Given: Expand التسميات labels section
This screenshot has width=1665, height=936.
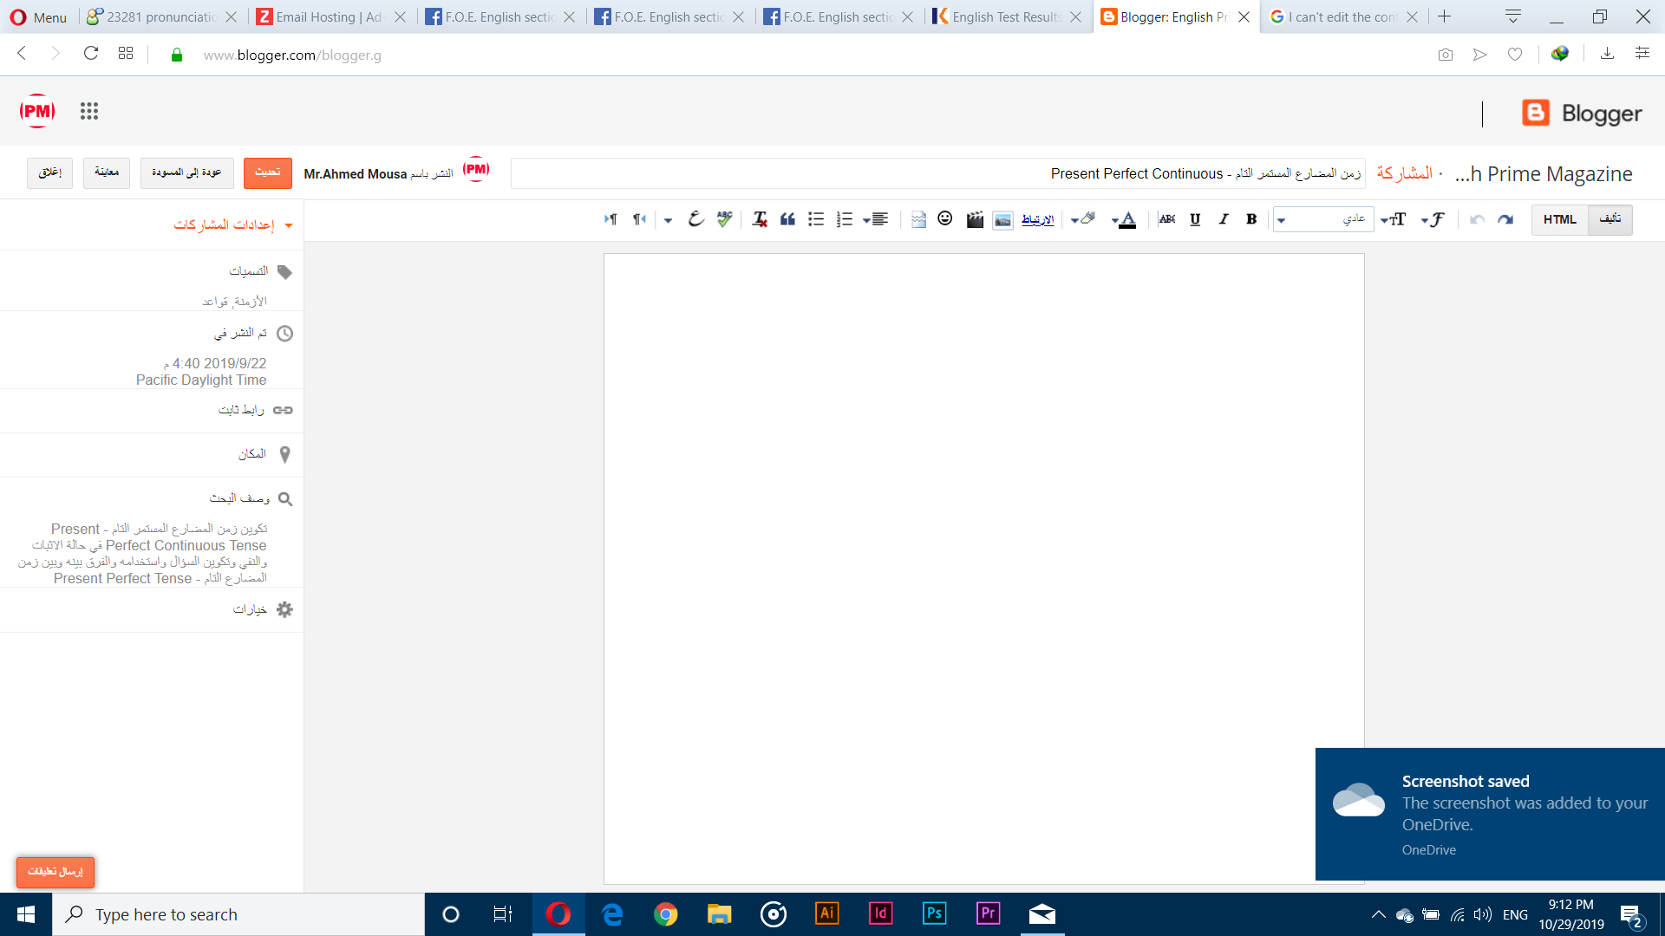Looking at the screenshot, I should [x=260, y=271].
